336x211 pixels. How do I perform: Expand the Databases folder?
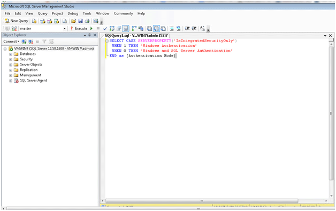tap(11, 54)
